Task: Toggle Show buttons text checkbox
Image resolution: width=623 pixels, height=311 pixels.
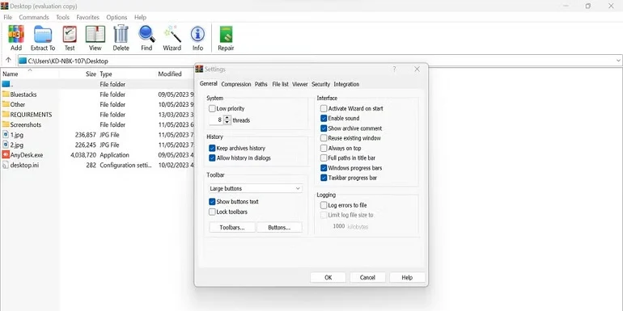Action: tap(212, 201)
